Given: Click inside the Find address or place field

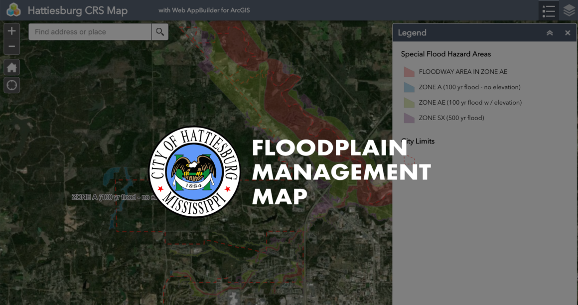Looking at the screenshot, I should tap(90, 31).
